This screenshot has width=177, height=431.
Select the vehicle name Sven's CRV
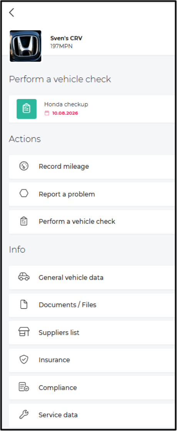point(66,38)
